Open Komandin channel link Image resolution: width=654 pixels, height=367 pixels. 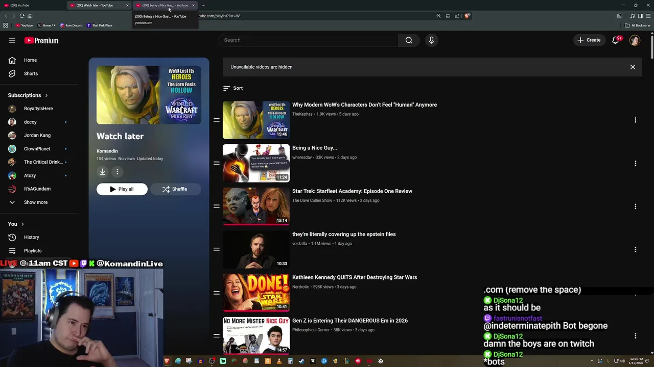(107, 151)
